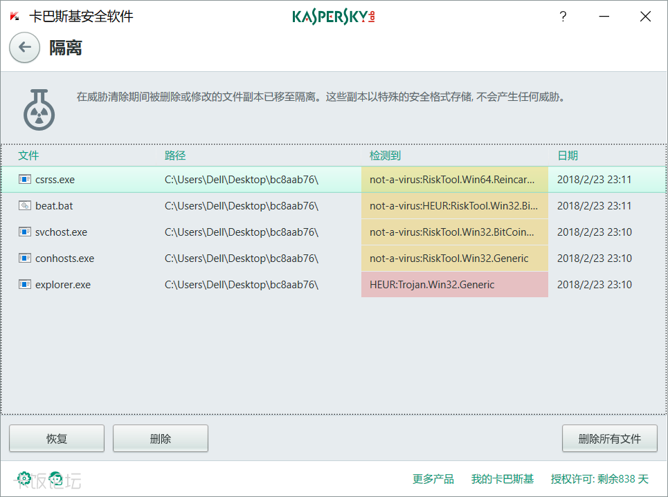Sort by the 日期 column header
668x497 pixels.
coord(568,156)
